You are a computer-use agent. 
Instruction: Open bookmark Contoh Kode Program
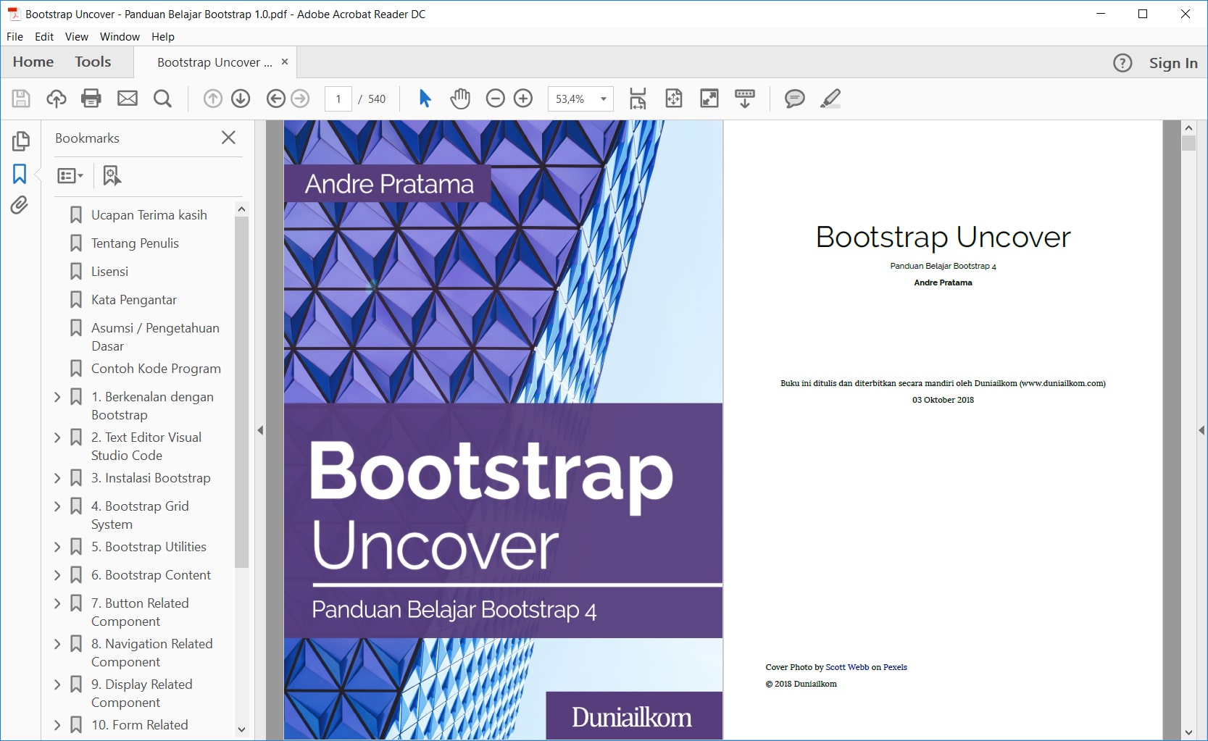click(x=156, y=369)
